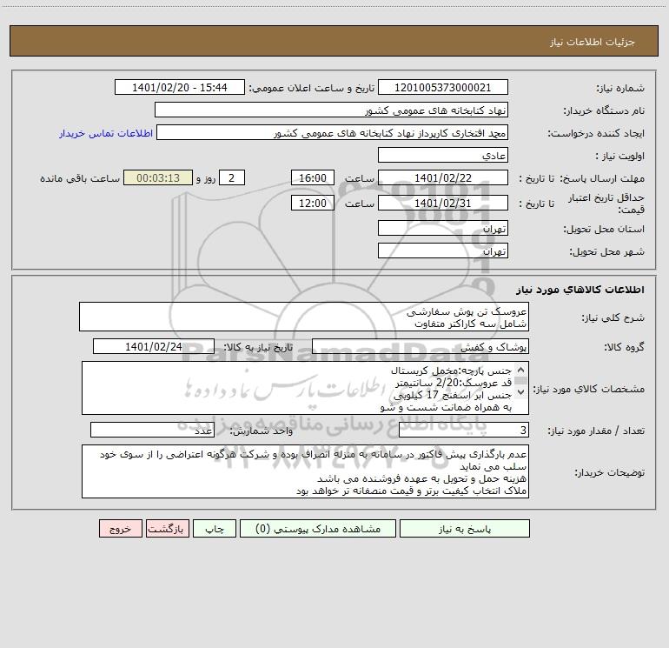Click the پاسخ به نیاز button
The height and width of the screenshot is (648, 669).
coord(465,529)
